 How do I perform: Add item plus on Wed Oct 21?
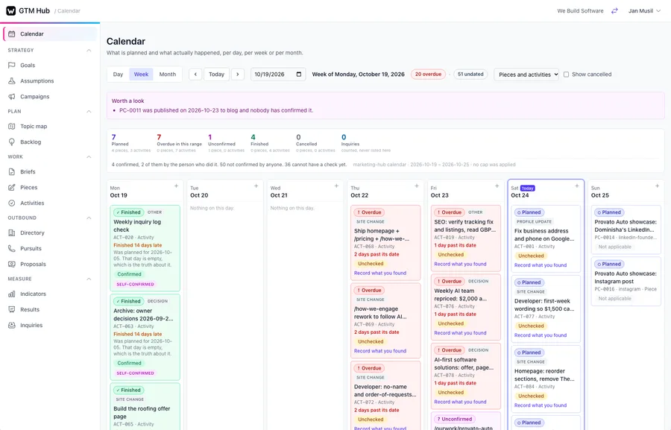(336, 186)
